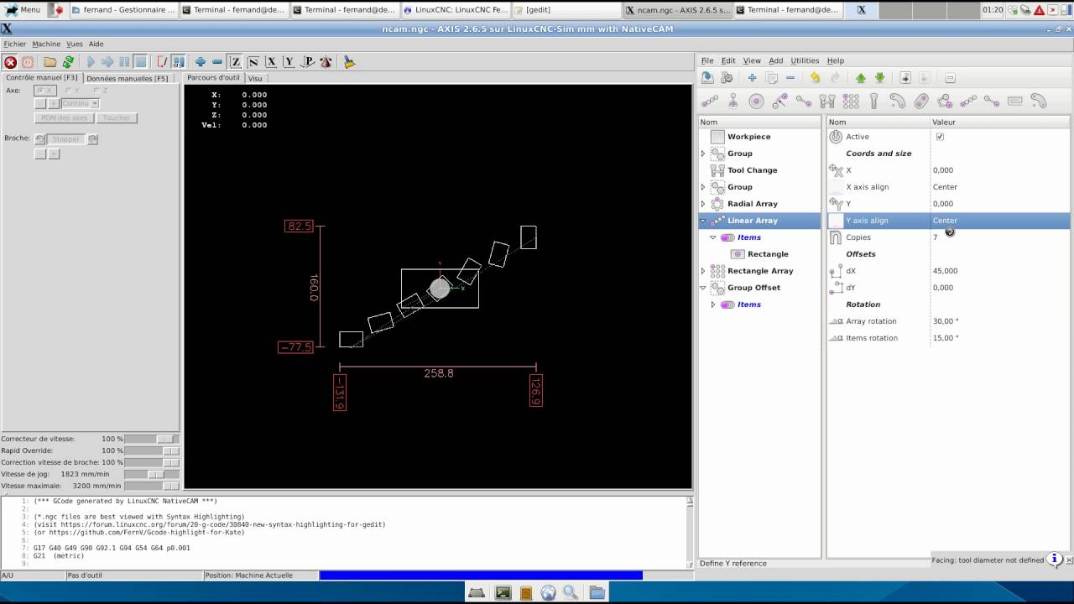Zoom in on the toolpath preview

201,62
